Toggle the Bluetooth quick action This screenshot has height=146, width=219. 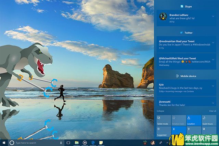(x=179, y=132)
